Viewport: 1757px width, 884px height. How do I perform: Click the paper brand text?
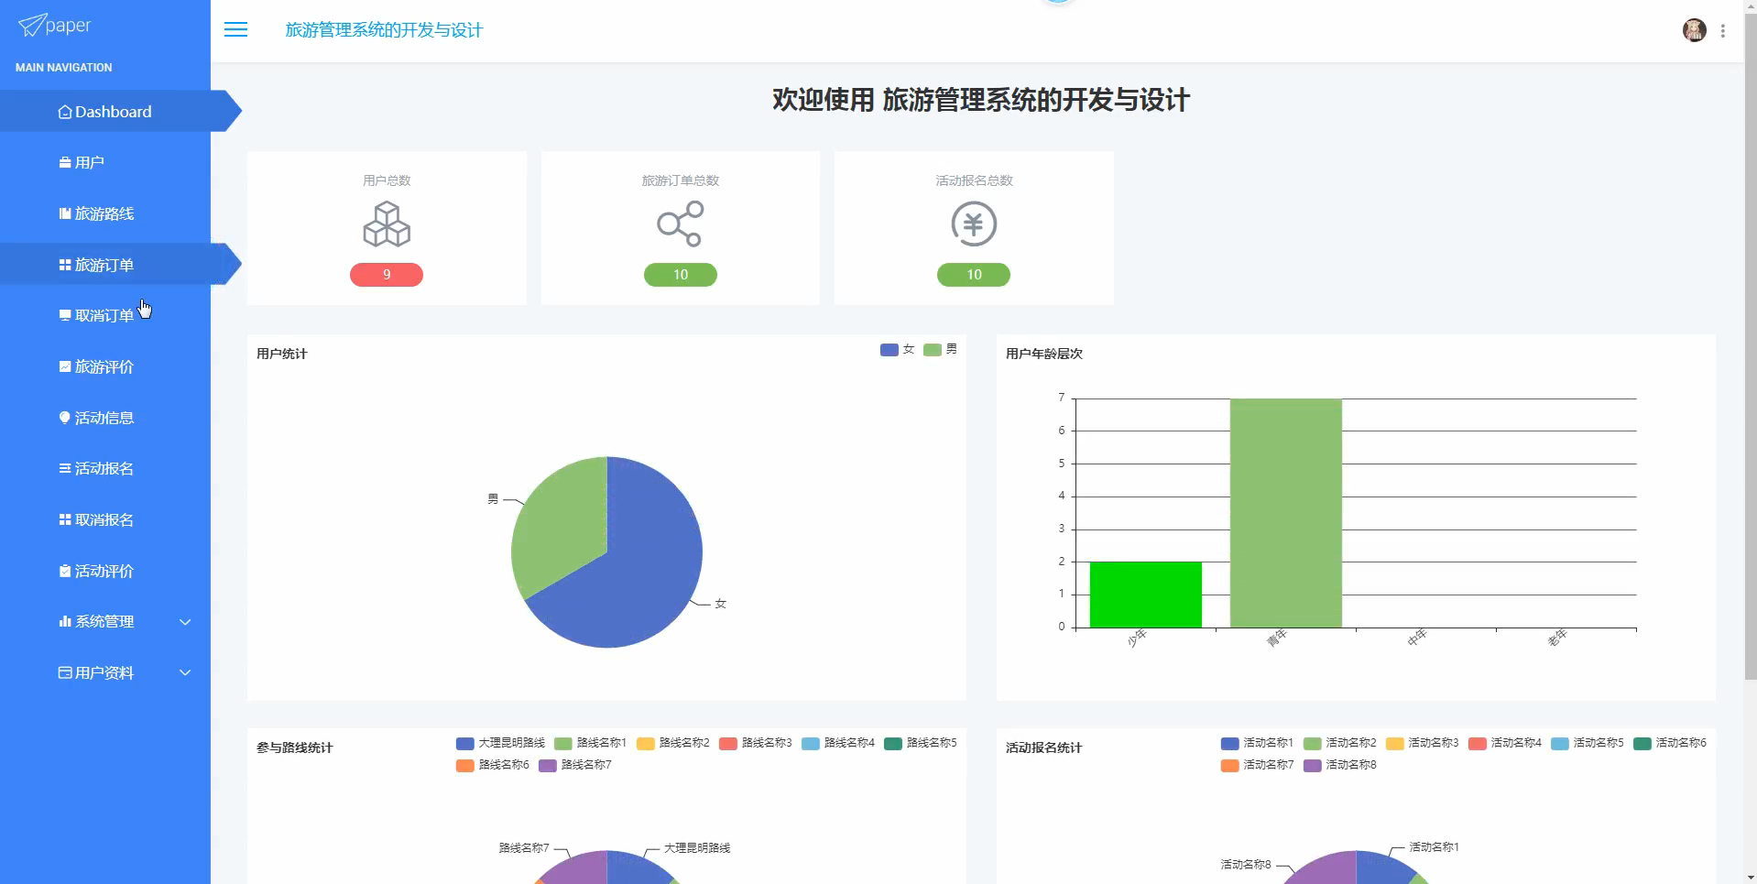pyautogui.click(x=68, y=26)
